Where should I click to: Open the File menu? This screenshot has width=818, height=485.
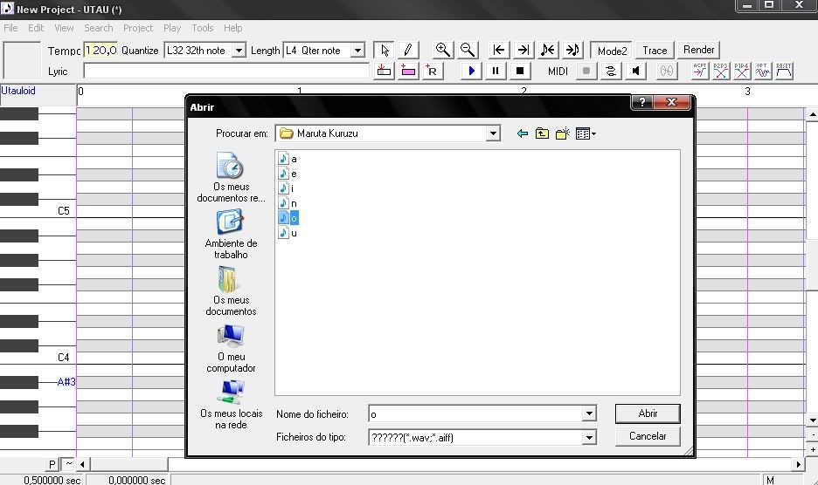10,28
